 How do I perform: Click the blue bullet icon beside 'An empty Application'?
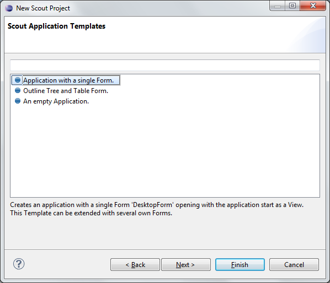pos(18,101)
